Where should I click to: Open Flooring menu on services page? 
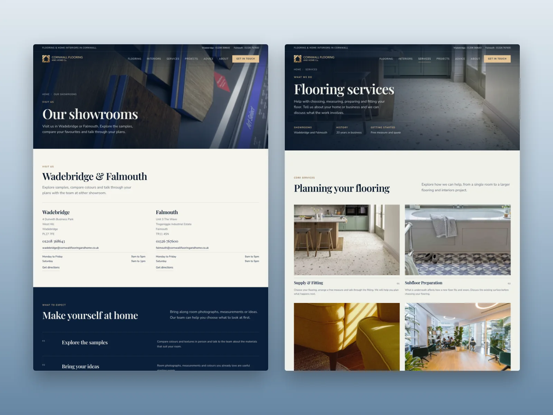[x=386, y=59]
